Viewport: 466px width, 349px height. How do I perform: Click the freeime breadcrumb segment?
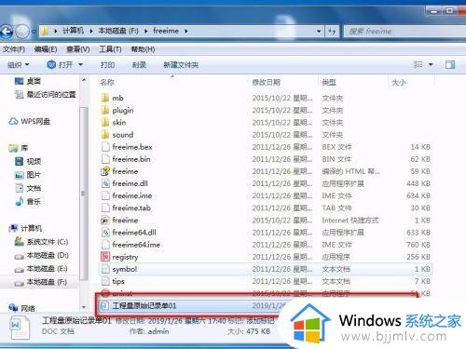tap(166, 31)
